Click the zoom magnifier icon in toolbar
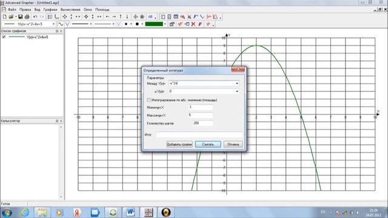Viewport: 388px width, 218px height. tap(182, 17)
